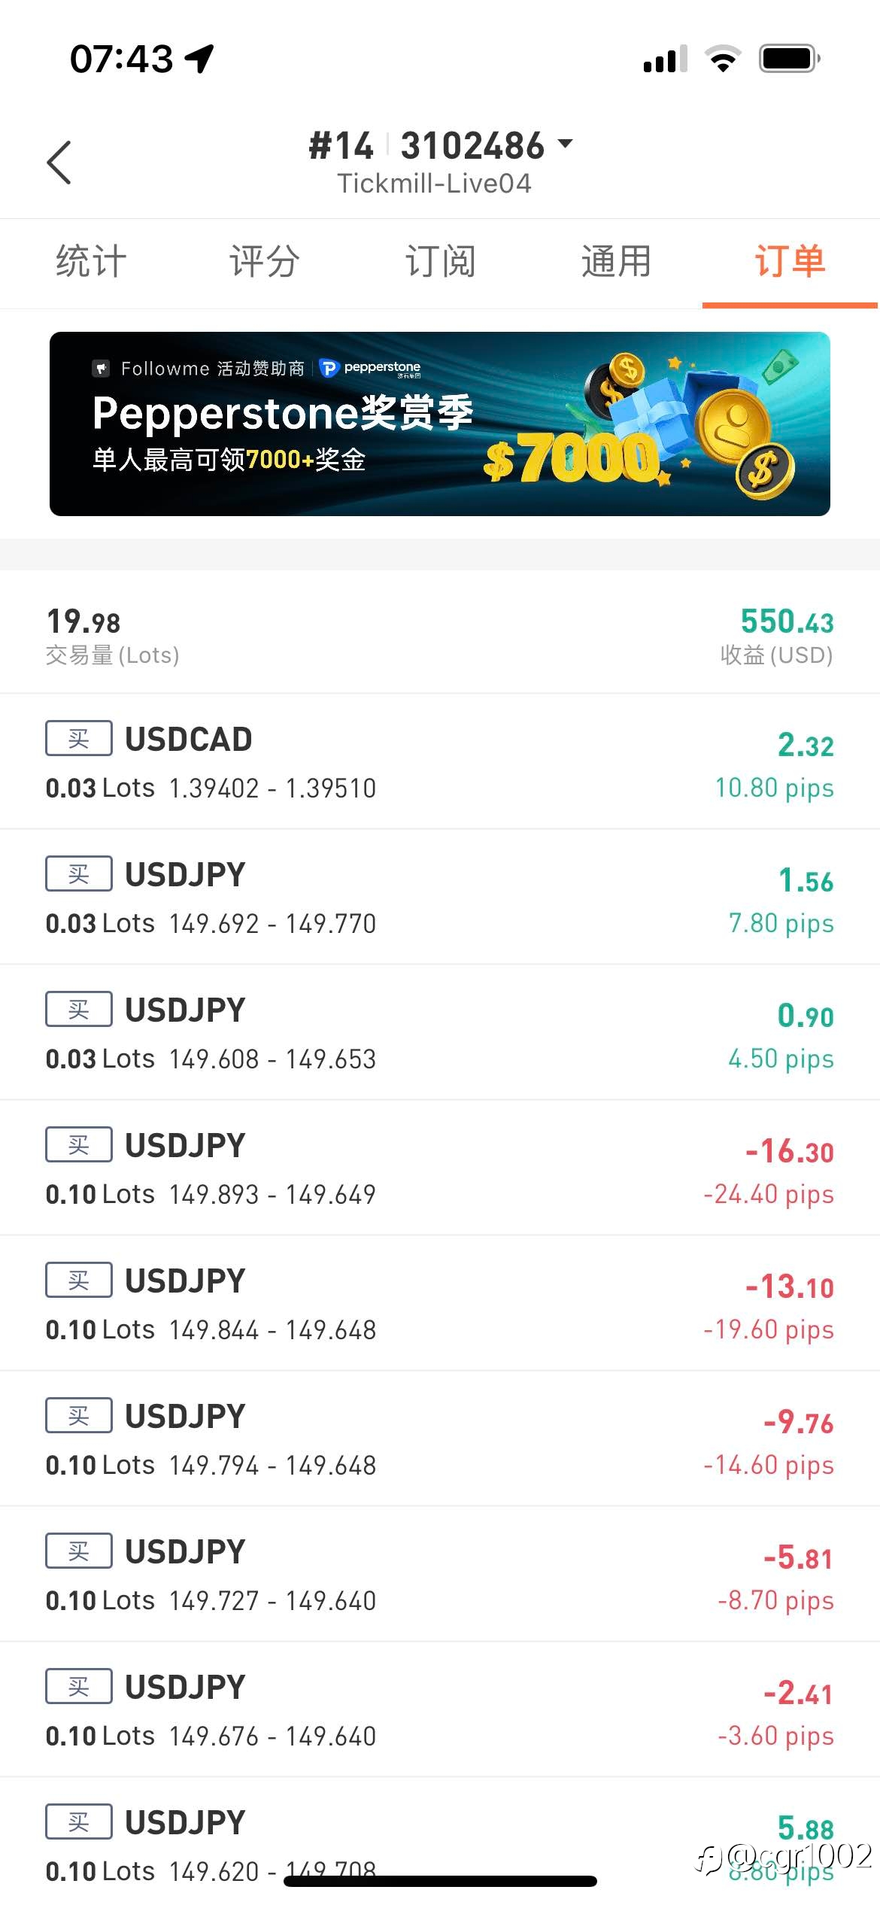Open USDJPY order losing -9.76
The height and width of the screenshot is (1905, 880).
tap(440, 1439)
